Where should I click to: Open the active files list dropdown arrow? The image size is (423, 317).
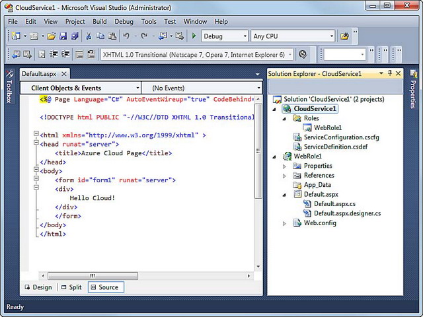click(257, 74)
